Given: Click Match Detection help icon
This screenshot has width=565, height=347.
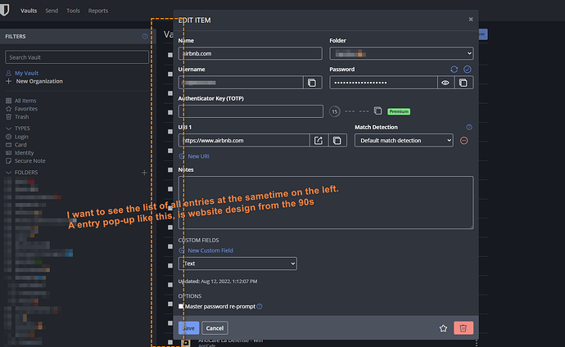Looking at the screenshot, I should [469, 127].
